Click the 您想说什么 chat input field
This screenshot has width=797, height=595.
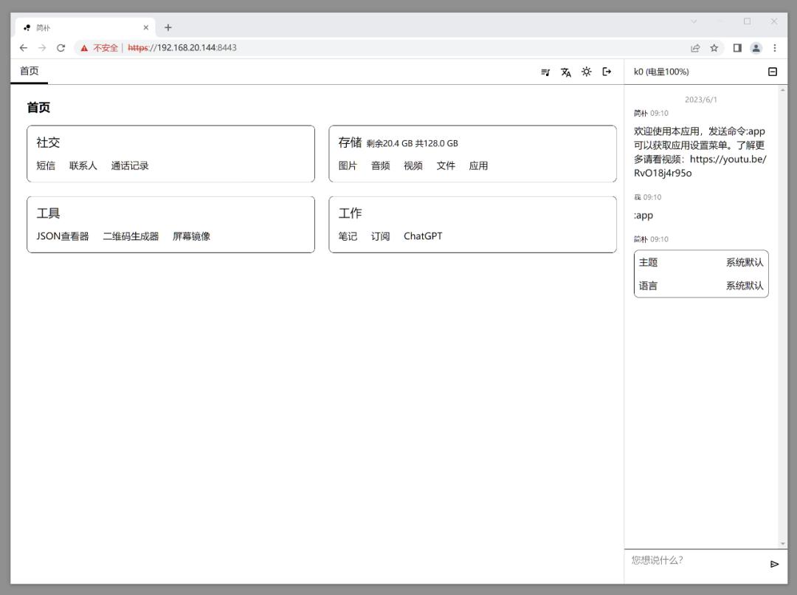tap(686, 561)
